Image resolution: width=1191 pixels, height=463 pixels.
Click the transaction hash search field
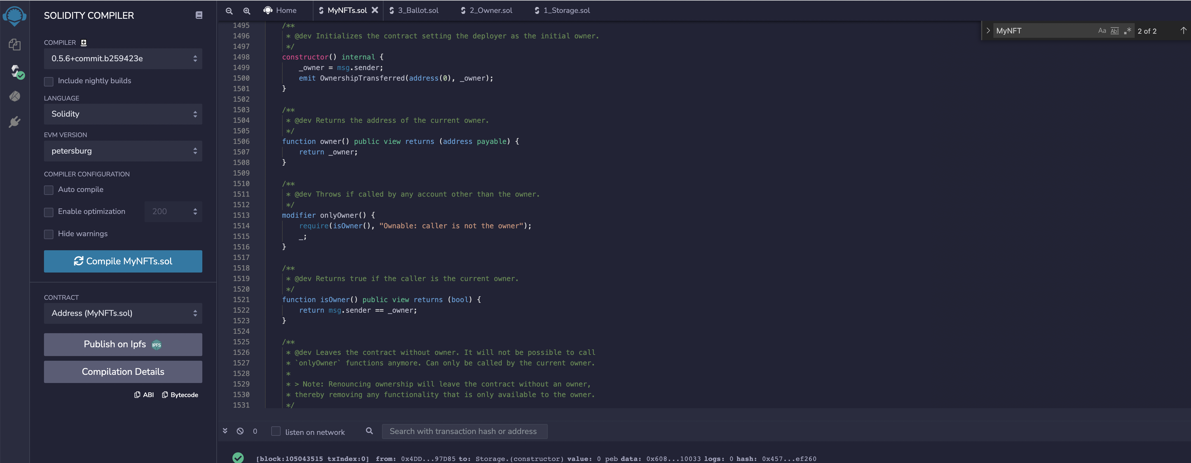(x=464, y=432)
